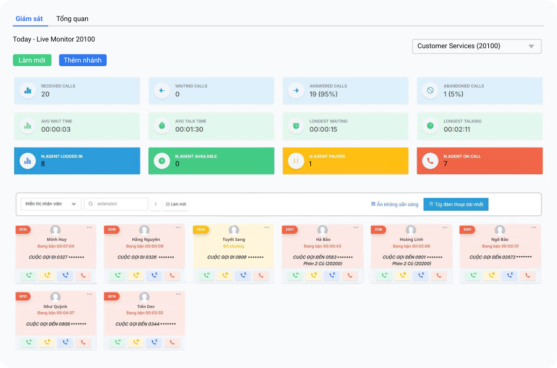The image size is (557, 368).
Task: Toggle 'Ẩn không sẵn sàng' filter
Action: (x=394, y=204)
